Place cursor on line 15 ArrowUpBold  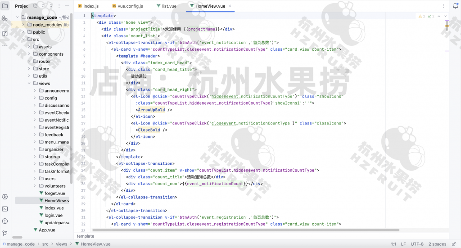151,110
